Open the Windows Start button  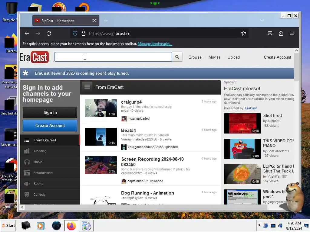[x=8, y=225]
